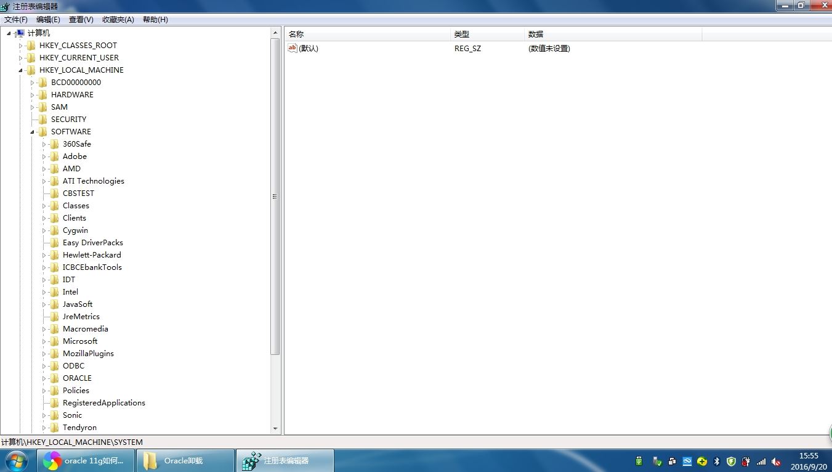Viewport: 832px width, 472px height.
Task: Click the SECURITY folder icon
Action: pos(42,120)
